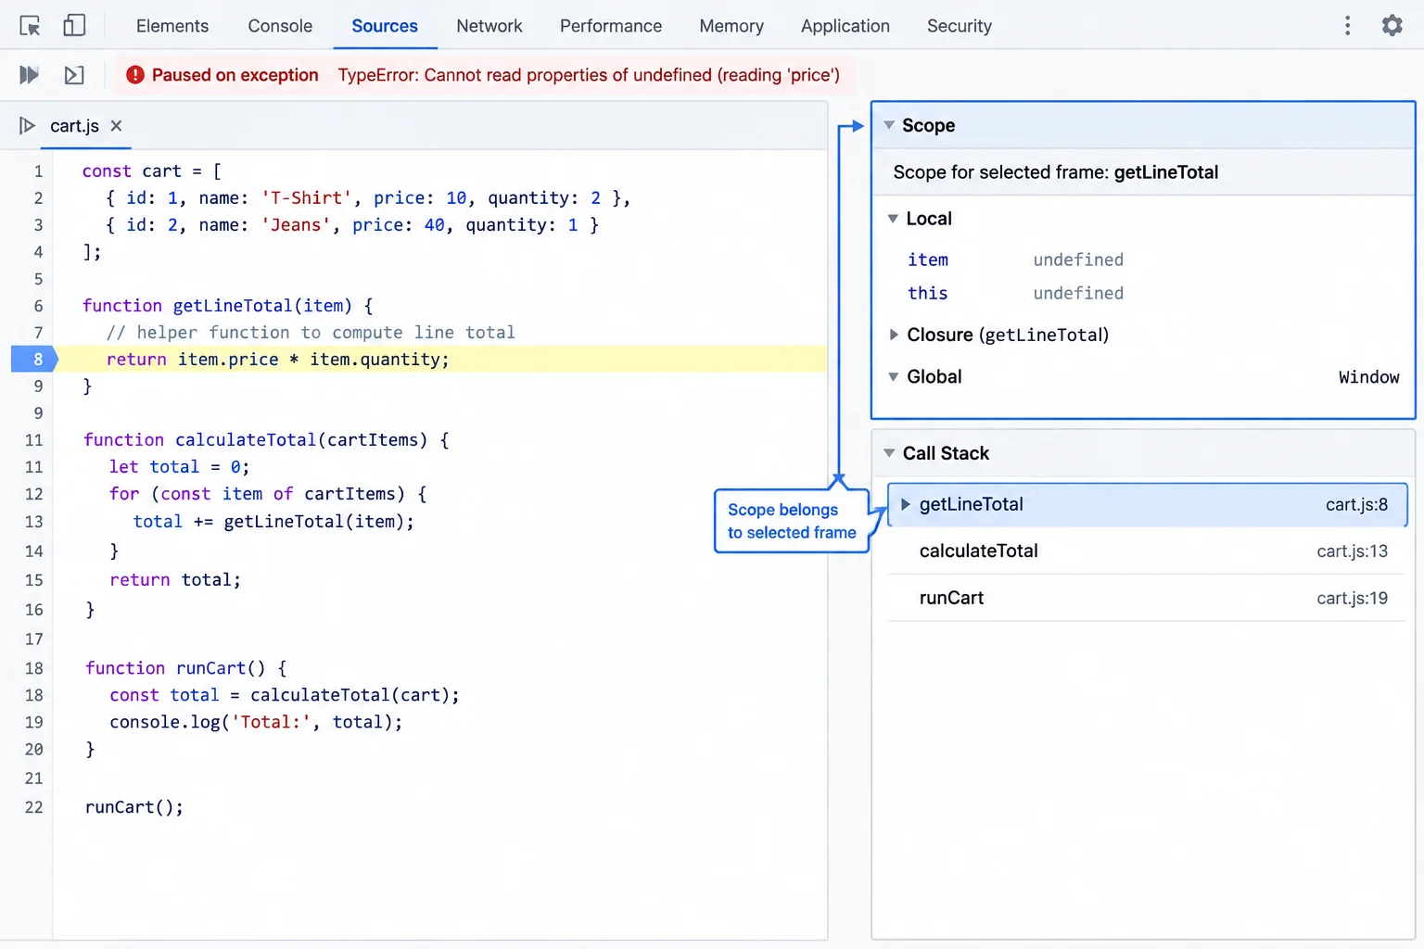Collapse the Call Stack section

889,453
